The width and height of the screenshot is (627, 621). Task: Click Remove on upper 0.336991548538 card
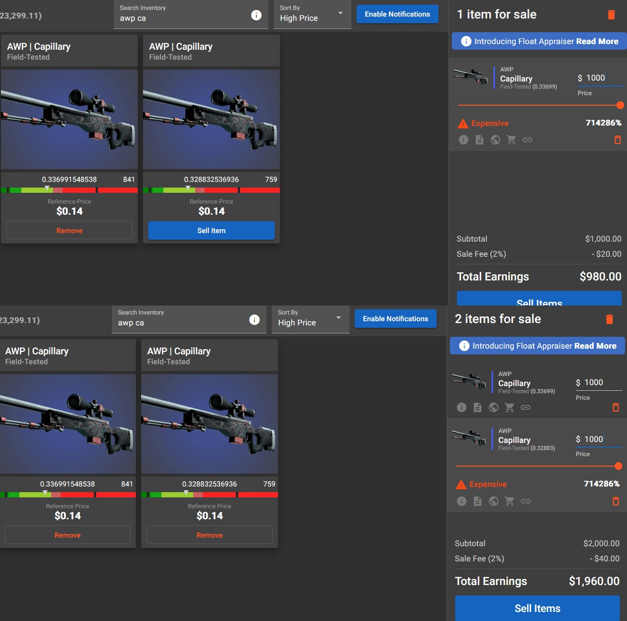click(69, 231)
